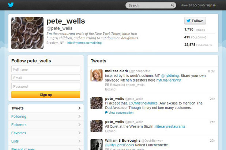Viewport: 226px width, 150px height.
Task: Open the nyti.ms/R7kWSt link
Action: click(169, 80)
